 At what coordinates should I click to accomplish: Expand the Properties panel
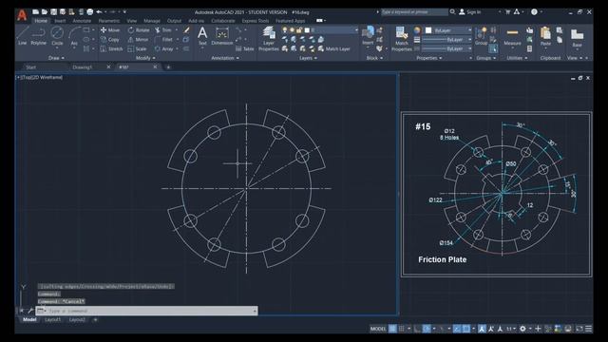click(429, 58)
